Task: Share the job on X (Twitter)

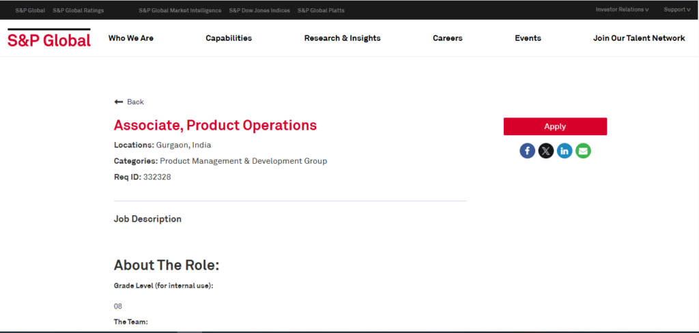Action: pos(545,151)
